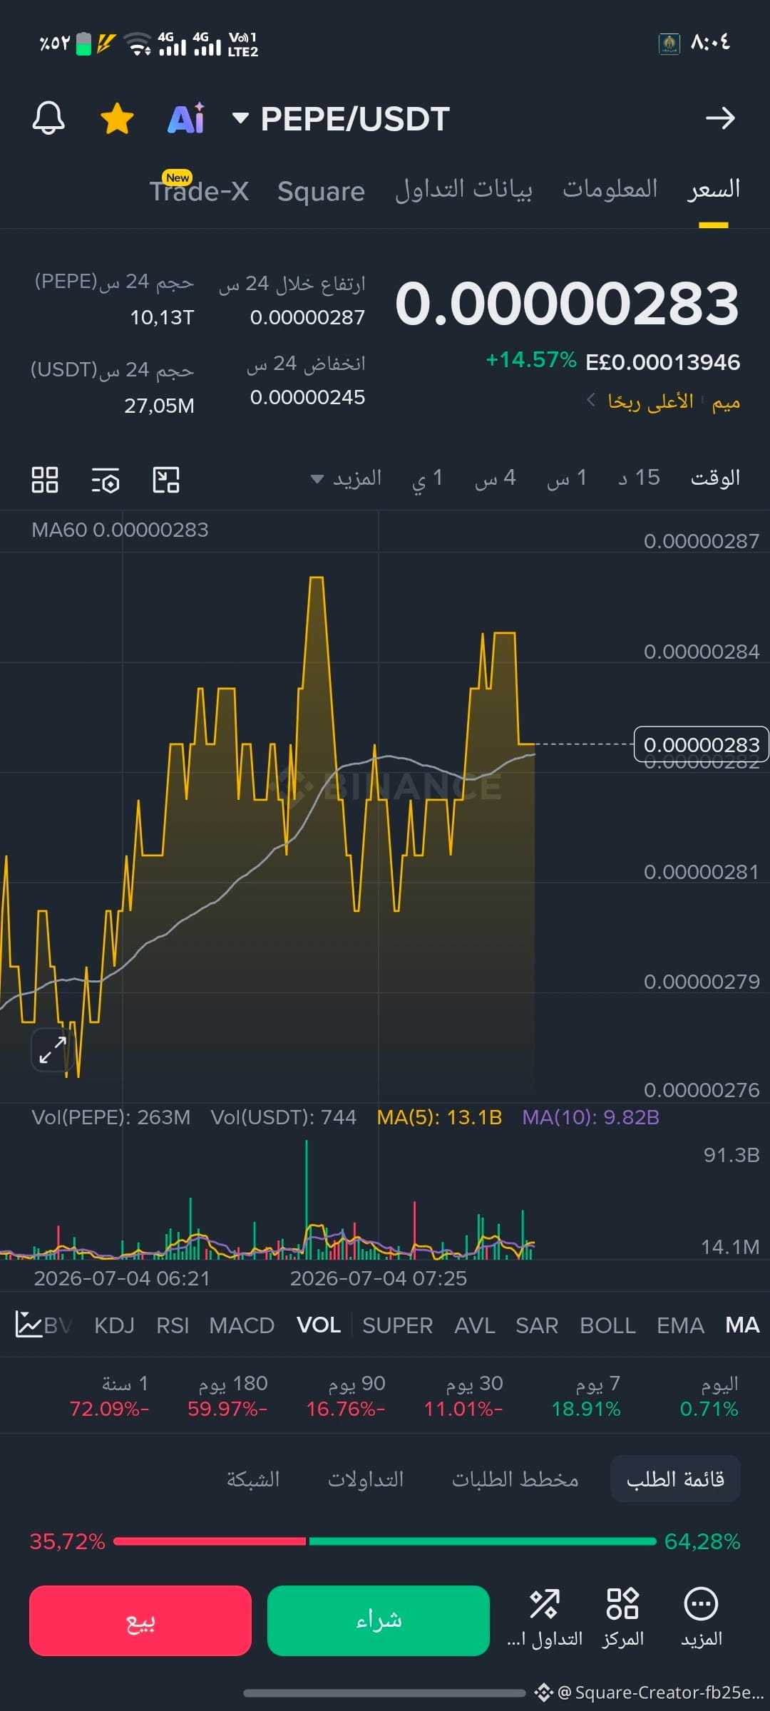Tap the MA(10): 9.82B volume label
This screenshot has height=1711, width=770.
coord(591,1117)
